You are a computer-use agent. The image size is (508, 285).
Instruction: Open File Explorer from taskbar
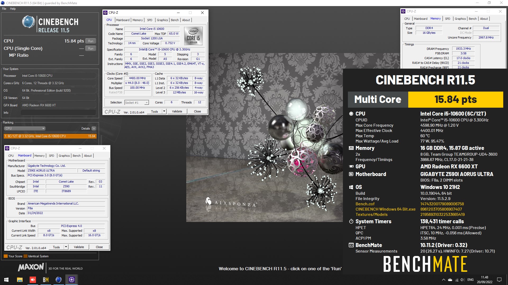20,280
